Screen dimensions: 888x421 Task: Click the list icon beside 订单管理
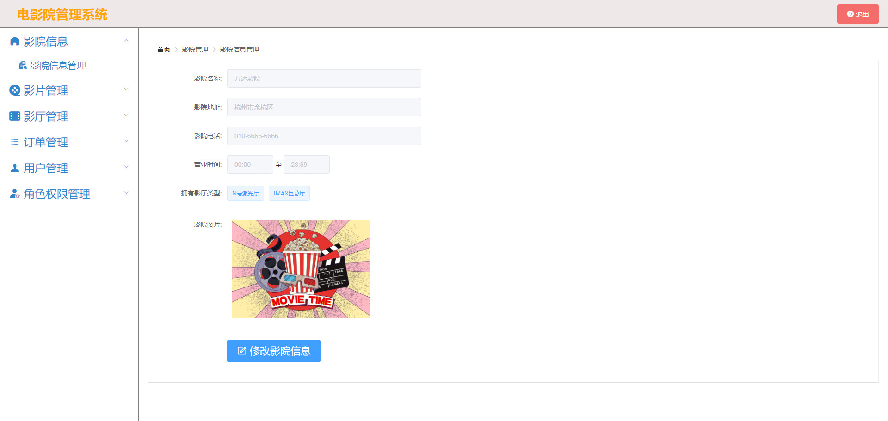15,142
